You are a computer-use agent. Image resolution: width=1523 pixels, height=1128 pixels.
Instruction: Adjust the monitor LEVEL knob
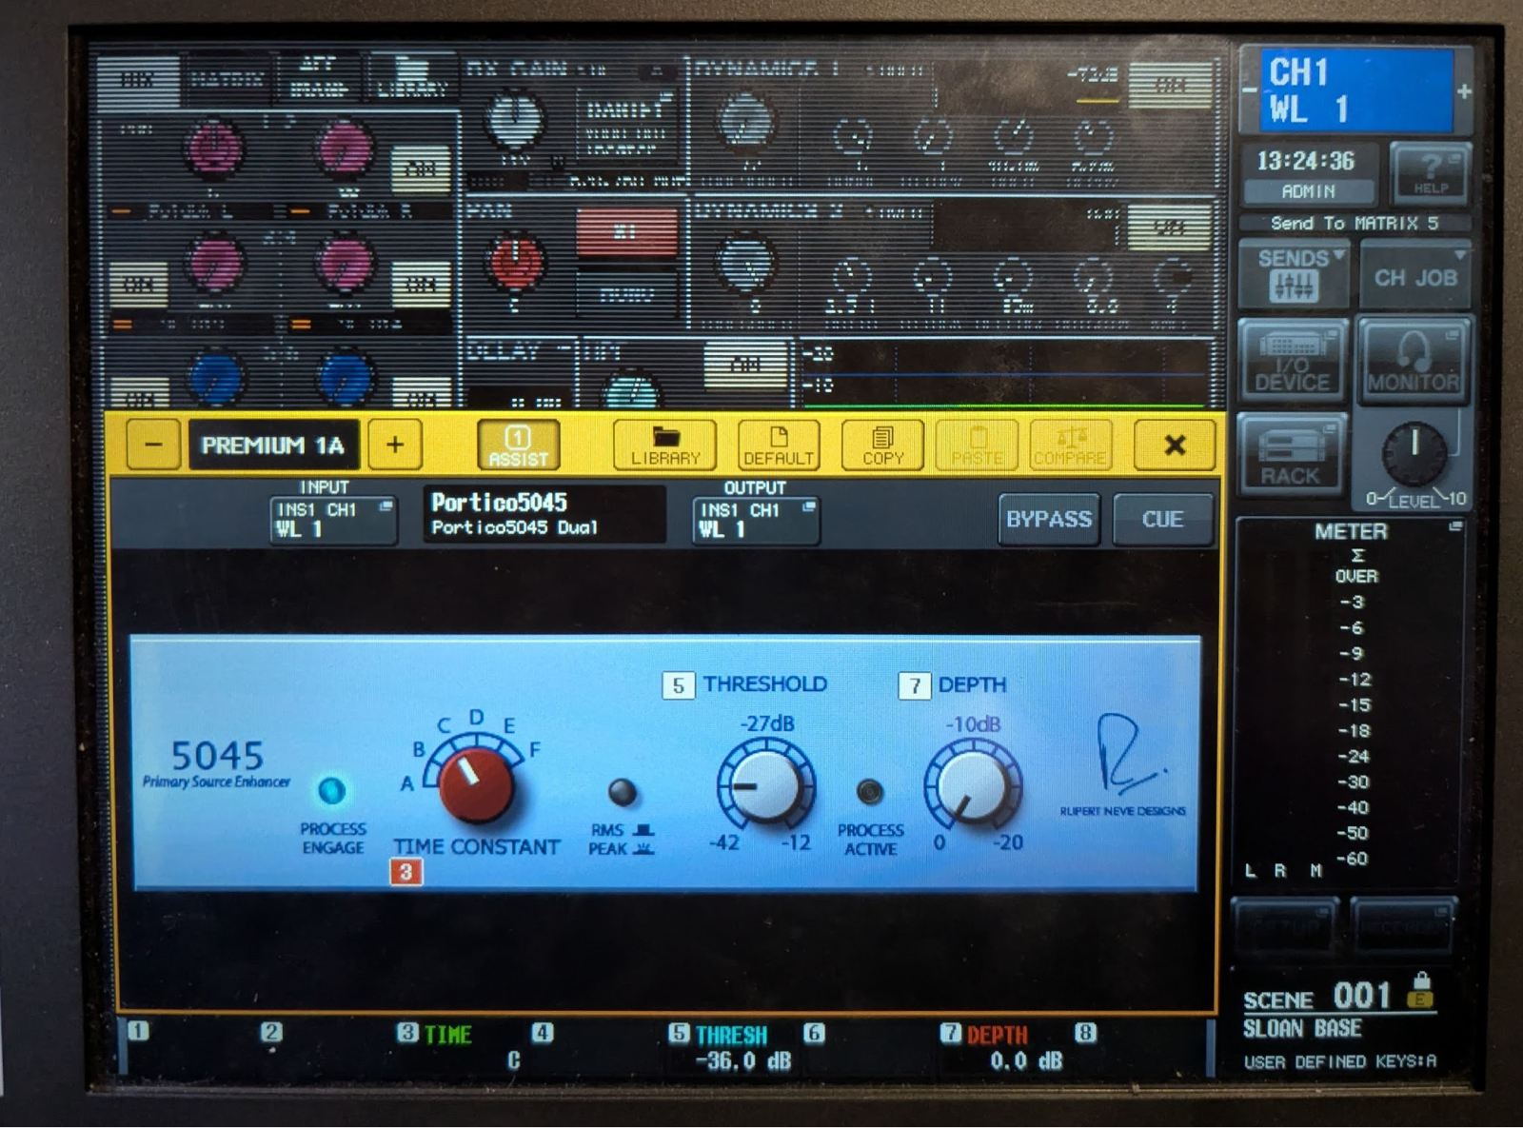click(x=1414, y=453)
